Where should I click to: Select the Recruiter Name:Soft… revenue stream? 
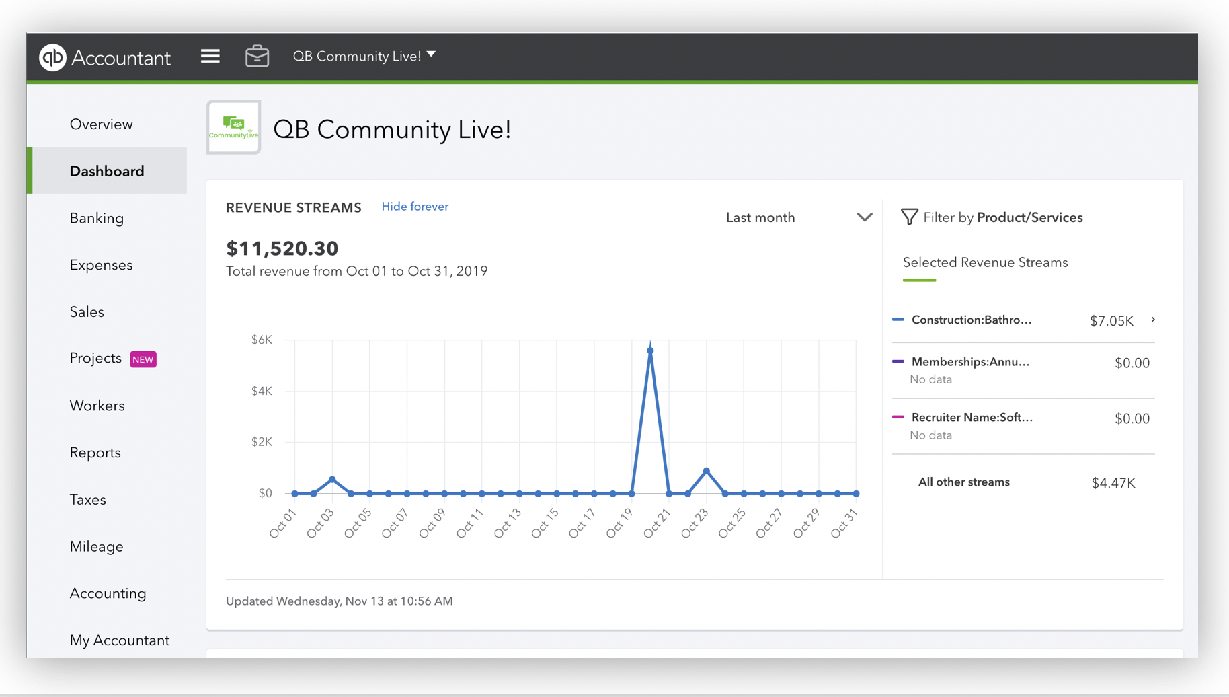click(1023, 427)
